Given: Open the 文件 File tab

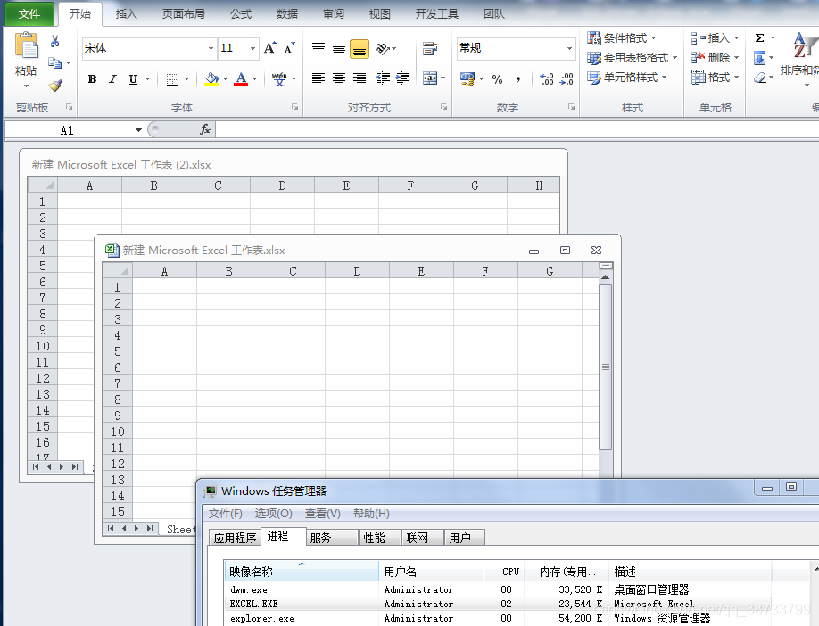Looking at the screenshot, I should click(x=29, y=14).
